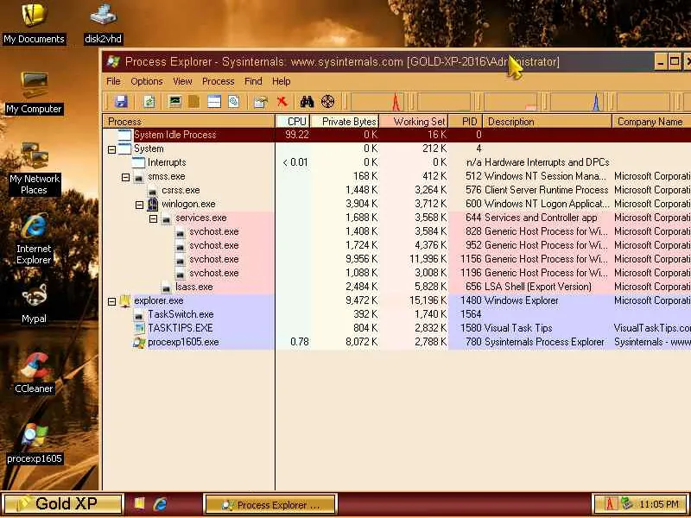Collapse the winlogon.exe tree node
The width and height of the screenshot is (691, 518).
click(x=139, y=205)
